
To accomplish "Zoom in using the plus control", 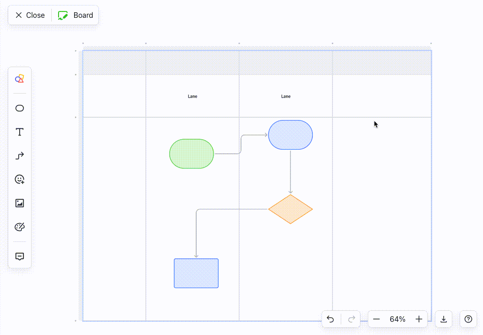I will pyautogui.click(x=419, y=319).
